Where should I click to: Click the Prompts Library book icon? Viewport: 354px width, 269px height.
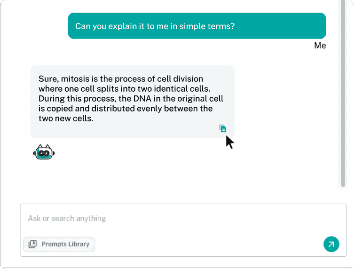click(x=32, y=244)
